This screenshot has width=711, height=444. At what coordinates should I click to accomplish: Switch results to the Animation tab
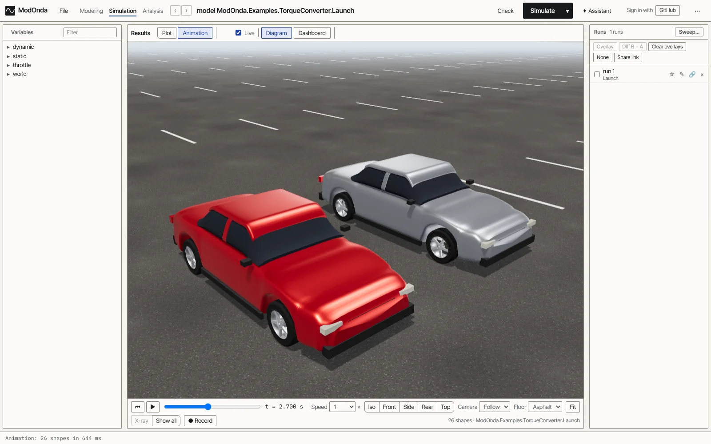coord(195,33)
